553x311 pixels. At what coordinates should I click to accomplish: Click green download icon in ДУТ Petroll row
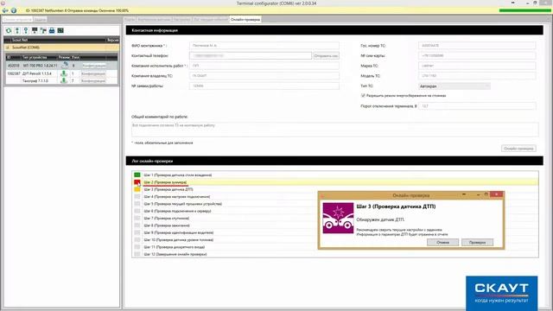coord(64,73)
